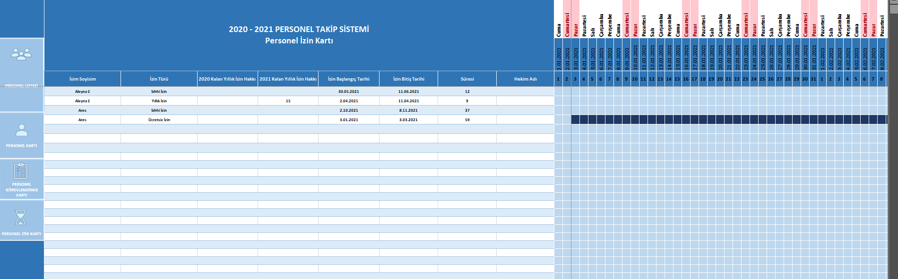Image resolution: width=898 pixels, height=279 pixels.
Task: Select the 2020 Kalan Yıllık İzin Hakkı header
Action: tap(227, 79)
